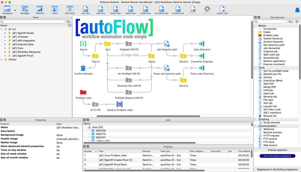The width and height of the screenshot is (301, 172).
Task: Select the Originals DIR PD folder
Action: pos(129,44)
